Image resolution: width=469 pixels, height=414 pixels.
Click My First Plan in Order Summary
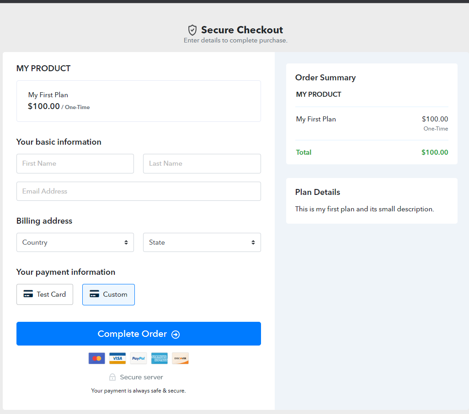(316, 119)
